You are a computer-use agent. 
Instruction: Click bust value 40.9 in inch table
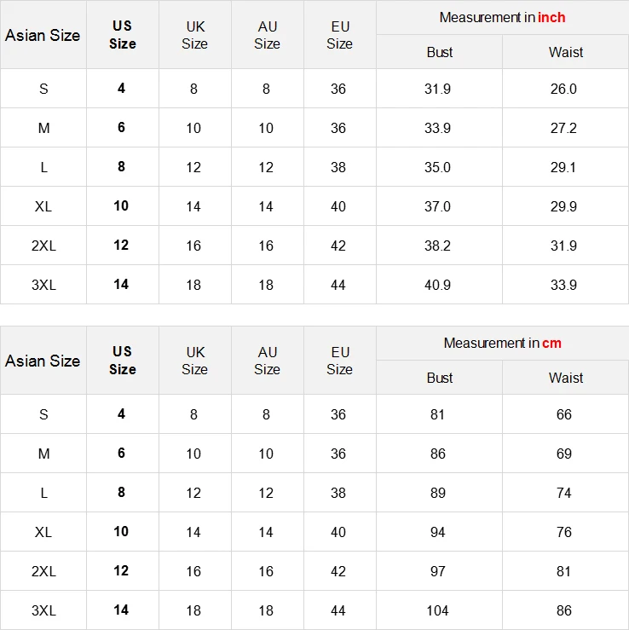437,285
